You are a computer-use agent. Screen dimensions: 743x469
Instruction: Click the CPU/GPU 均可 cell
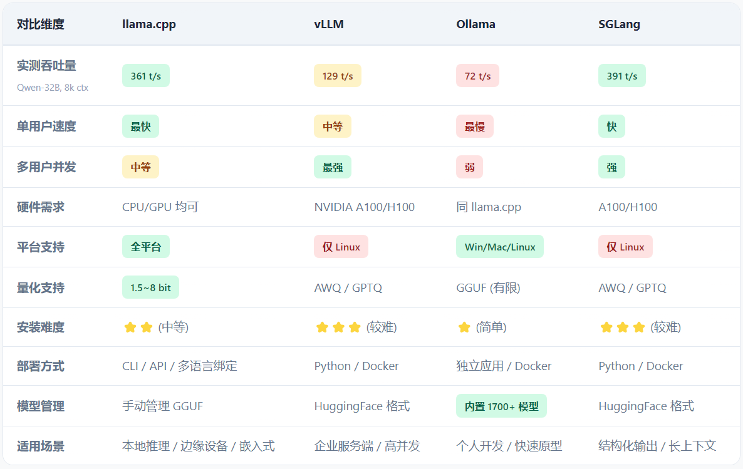pyautogui.click(x=160, y=207)
